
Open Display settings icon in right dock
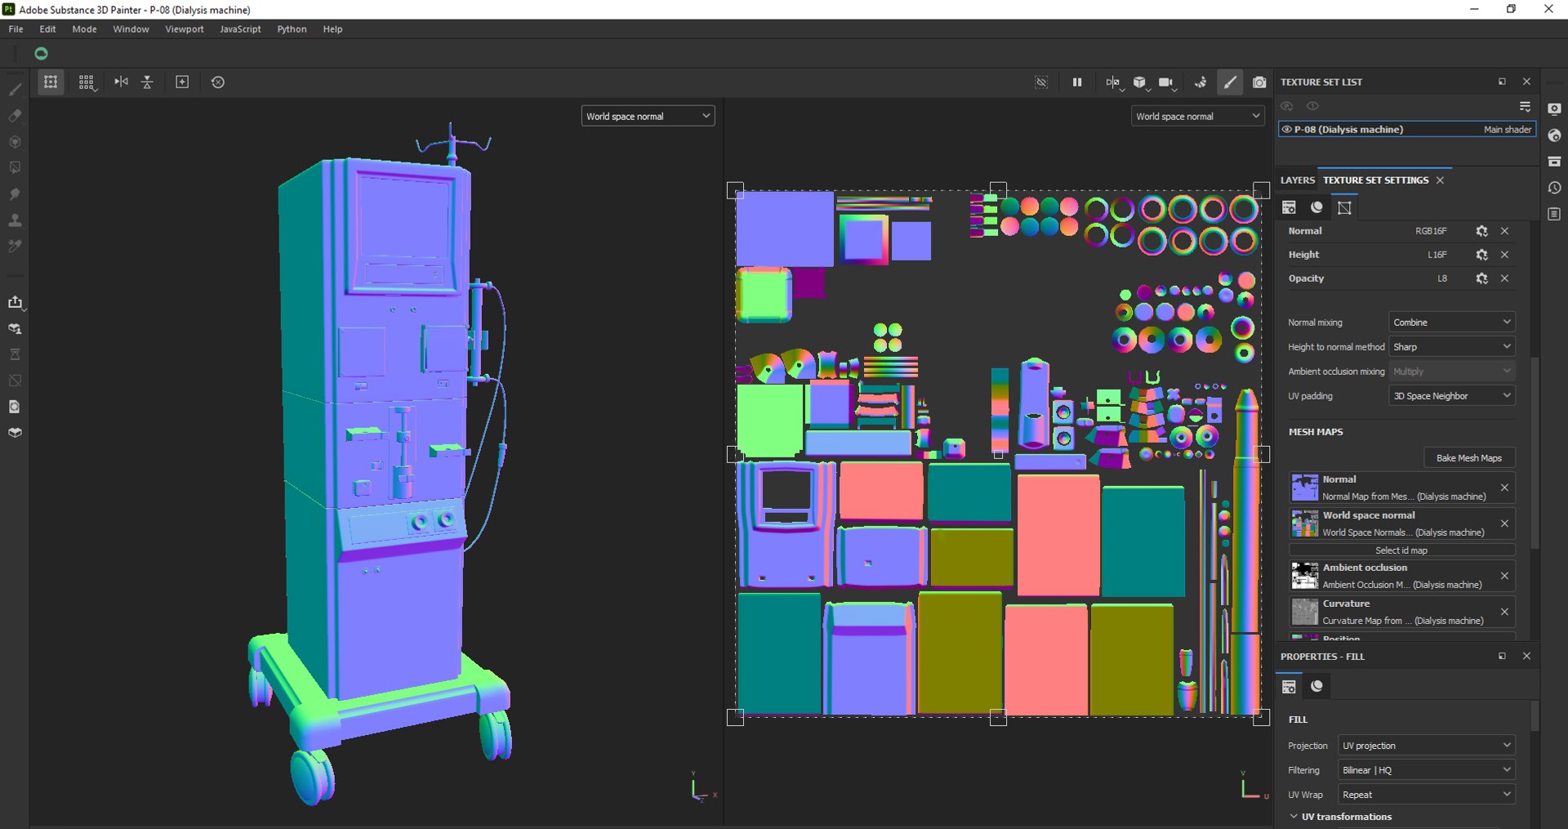tap(1554, 109)
